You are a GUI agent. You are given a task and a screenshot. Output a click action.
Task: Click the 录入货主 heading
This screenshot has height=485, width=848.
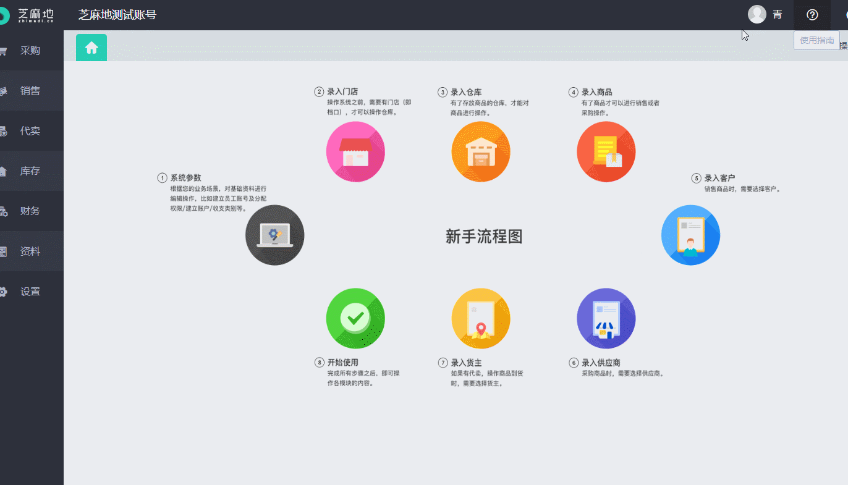466,363
